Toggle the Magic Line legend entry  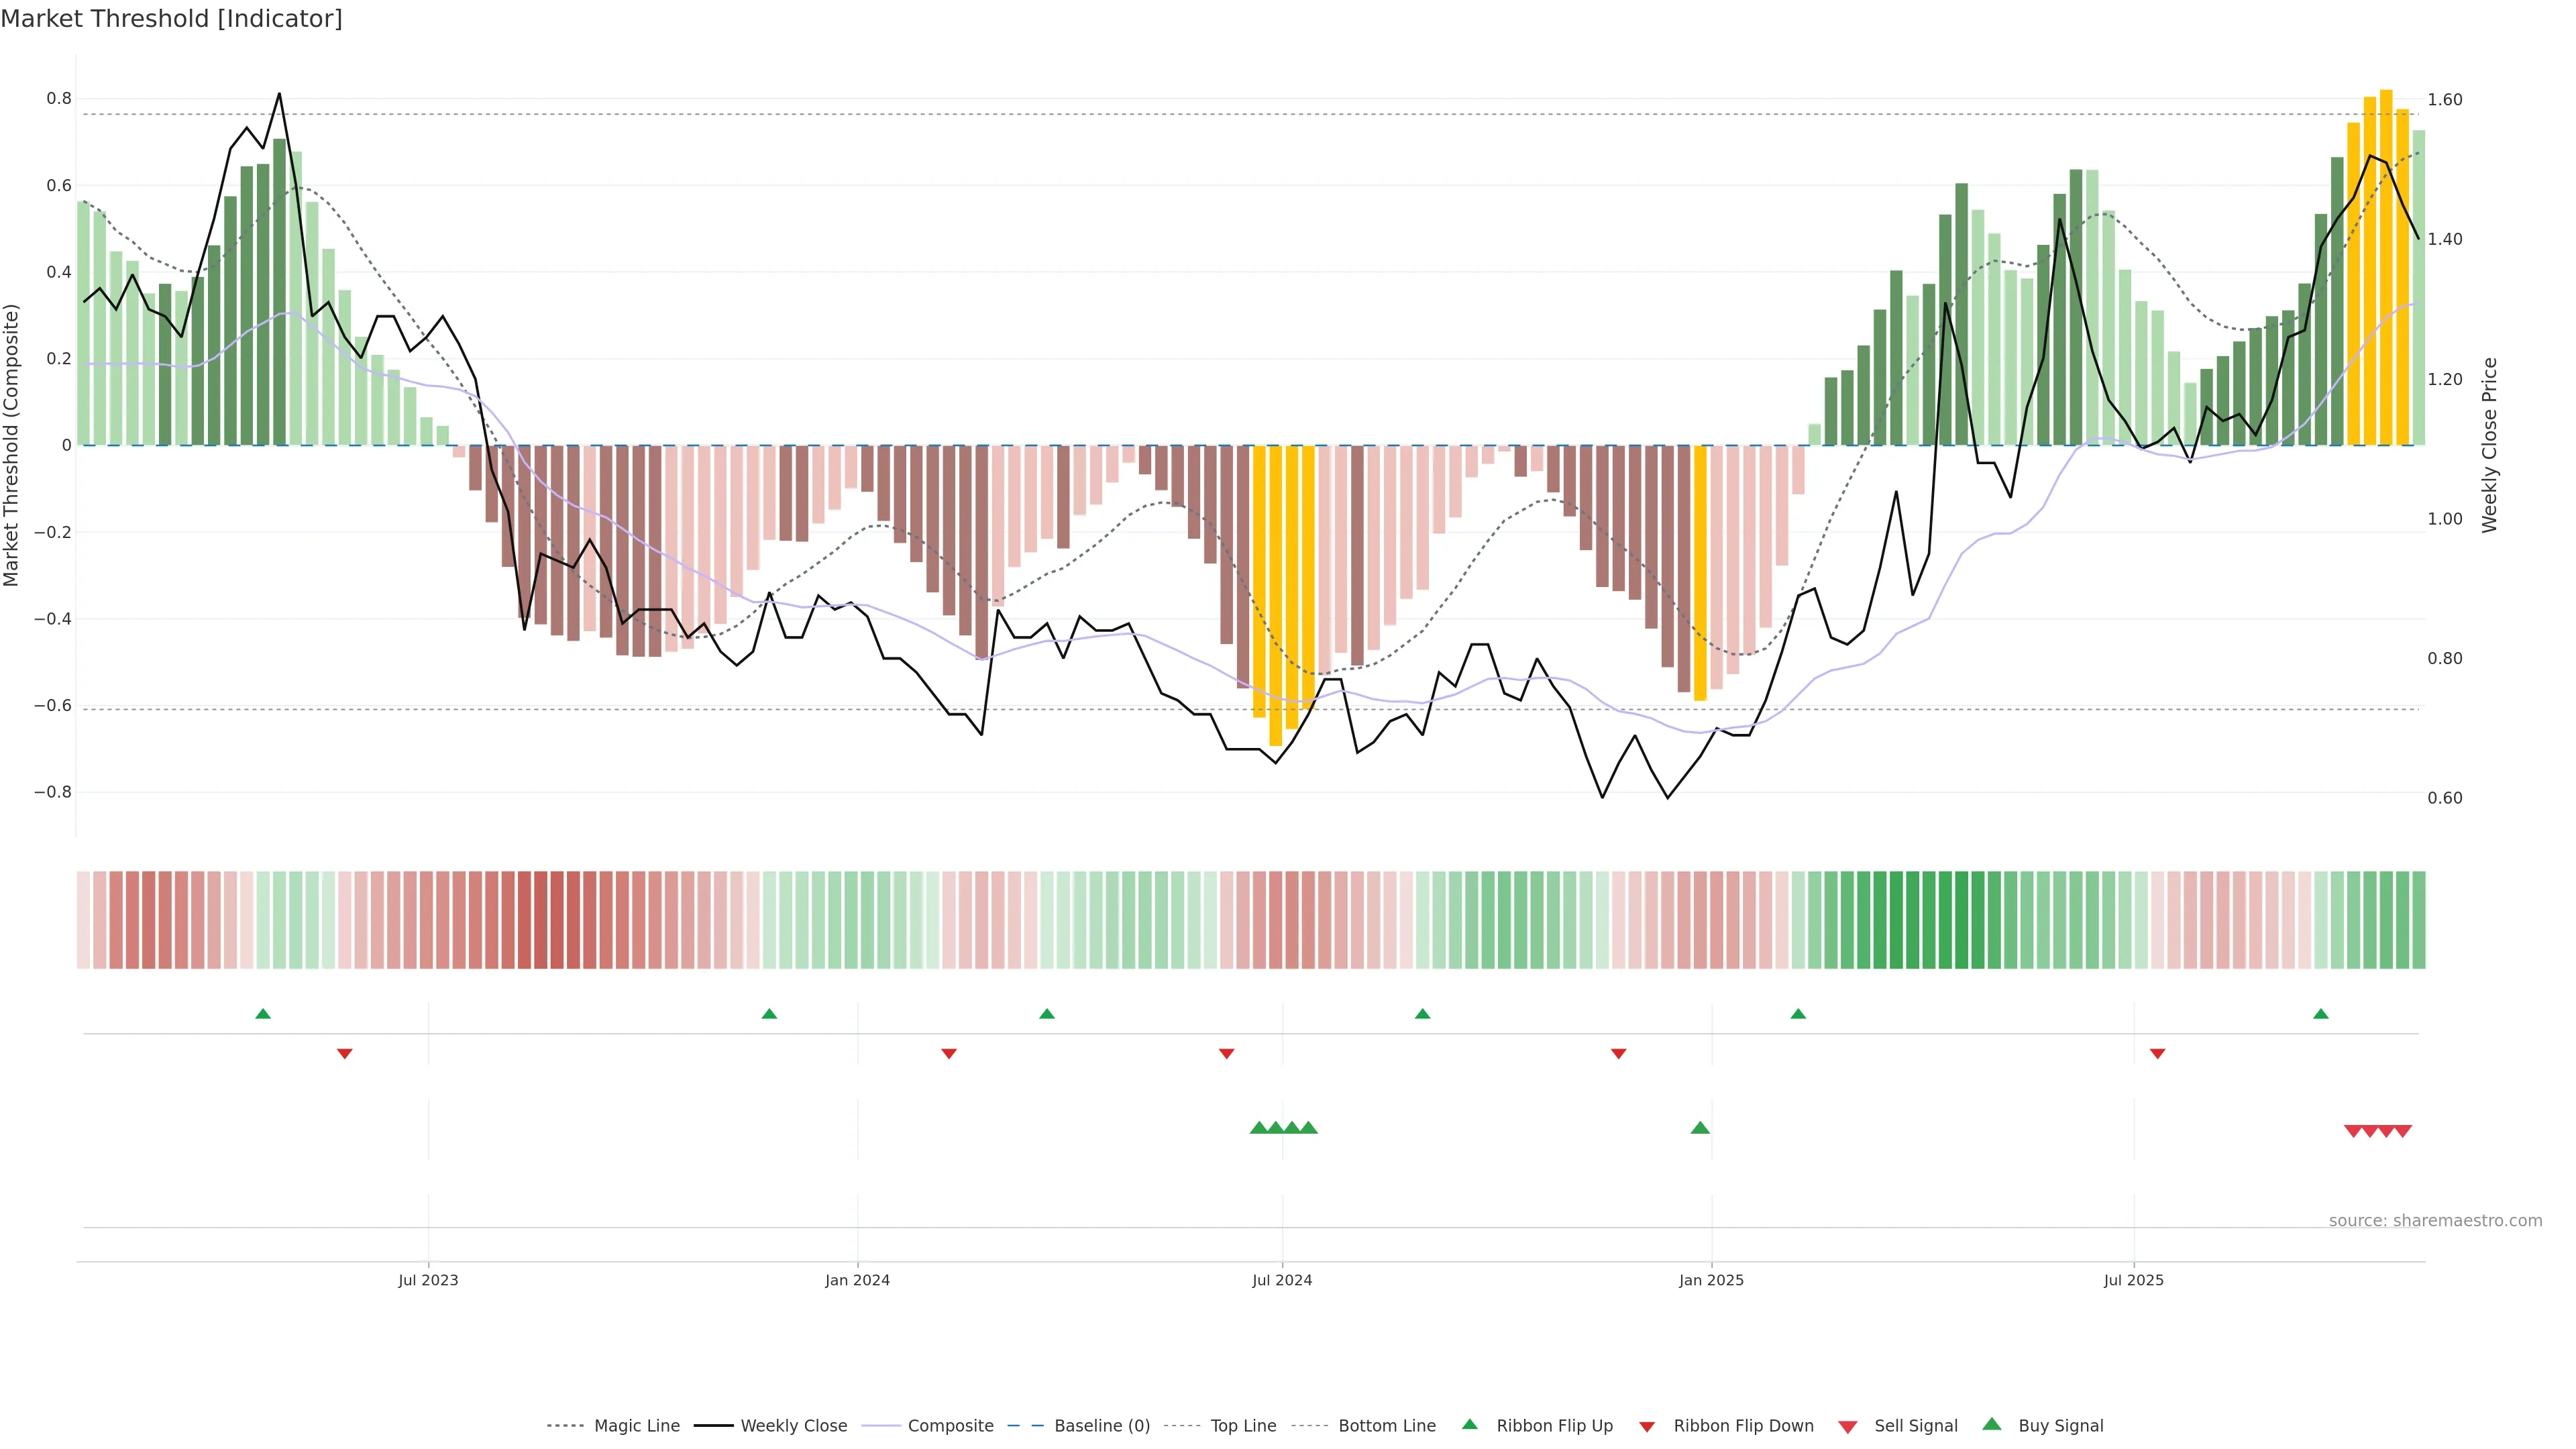pyautogui.click(x=636, y=1426)
